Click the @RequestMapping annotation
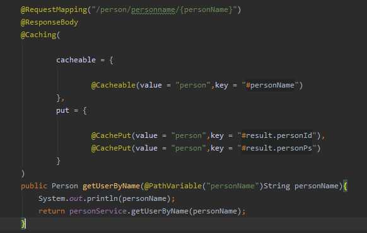 (x=54, y=10)
